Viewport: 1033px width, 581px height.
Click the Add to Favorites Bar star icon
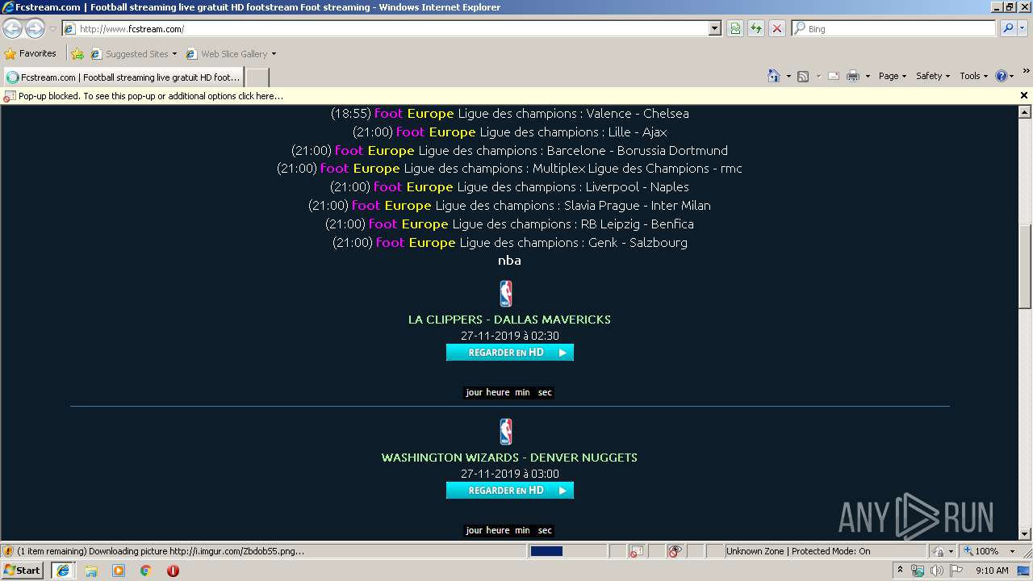coord(77,54)
